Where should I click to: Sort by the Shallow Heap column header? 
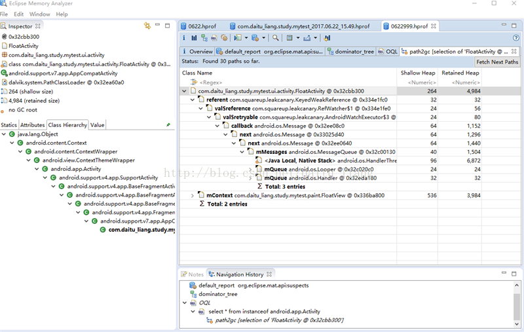pos(417,73)
